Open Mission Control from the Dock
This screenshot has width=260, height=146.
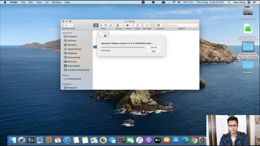click(31, 140)
